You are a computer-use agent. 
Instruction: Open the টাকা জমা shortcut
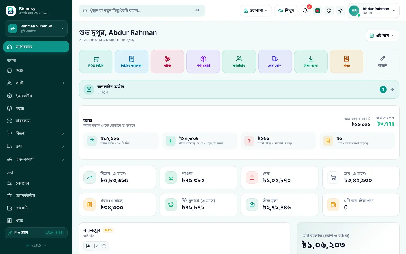pos(311,62)
